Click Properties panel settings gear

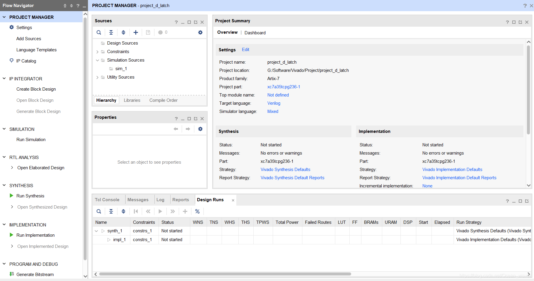200,129
